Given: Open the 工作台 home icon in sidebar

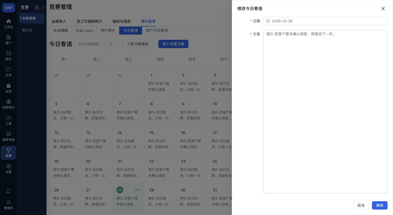Looking at the screenshot, I should pos(9,24).
